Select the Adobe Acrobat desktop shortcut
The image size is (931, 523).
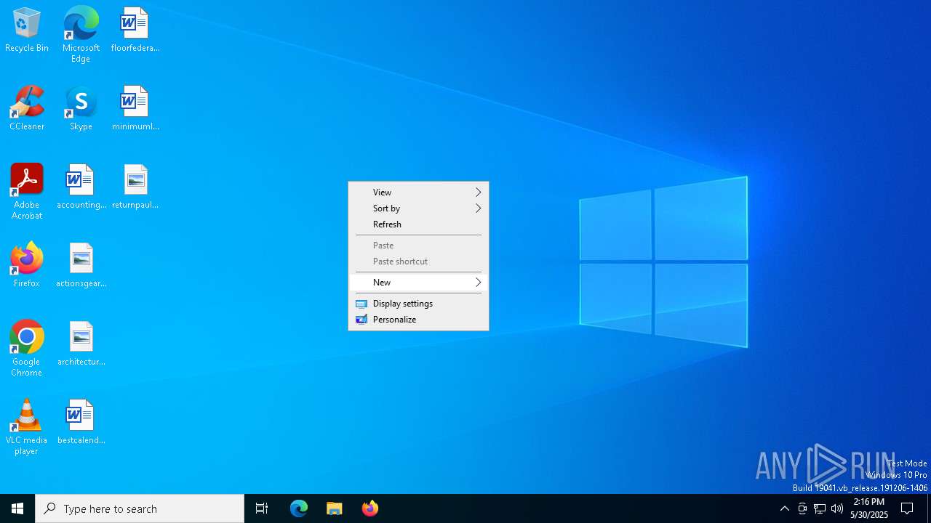[x=27, y=192]
